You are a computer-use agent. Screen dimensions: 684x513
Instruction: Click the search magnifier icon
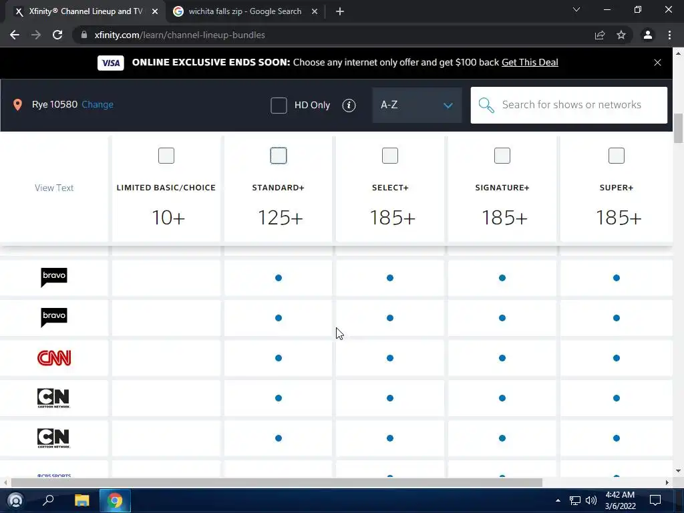(486, 105)
